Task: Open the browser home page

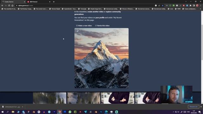Action: point(12,6)
